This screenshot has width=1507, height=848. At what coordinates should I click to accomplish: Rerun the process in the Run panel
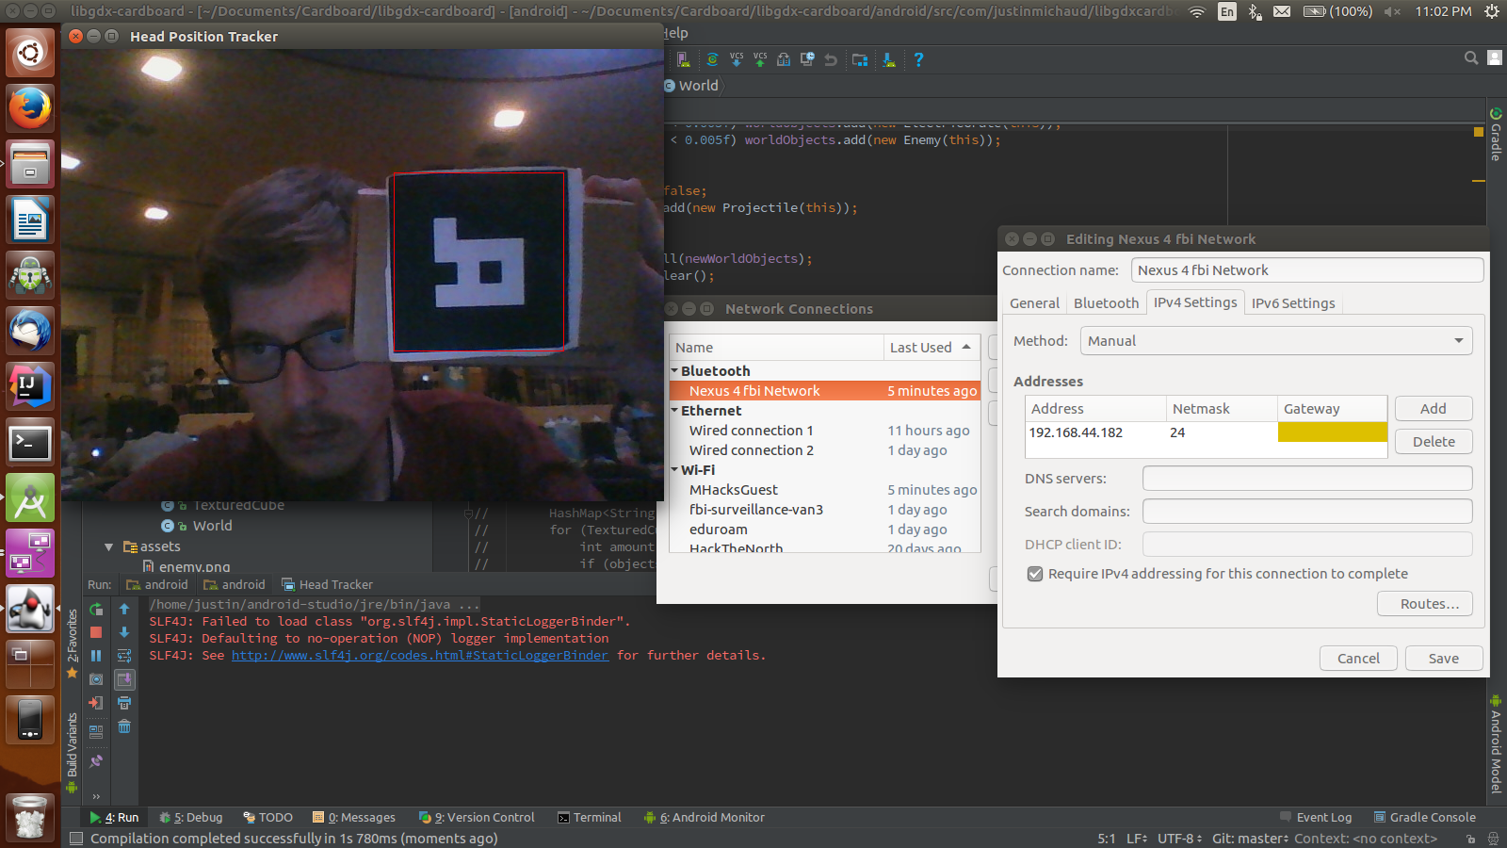point(96,610)
